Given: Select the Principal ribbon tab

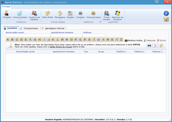Looking at the screenshot, I should 6,7.
